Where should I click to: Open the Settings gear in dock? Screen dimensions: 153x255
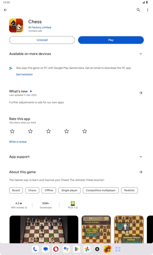97,249
